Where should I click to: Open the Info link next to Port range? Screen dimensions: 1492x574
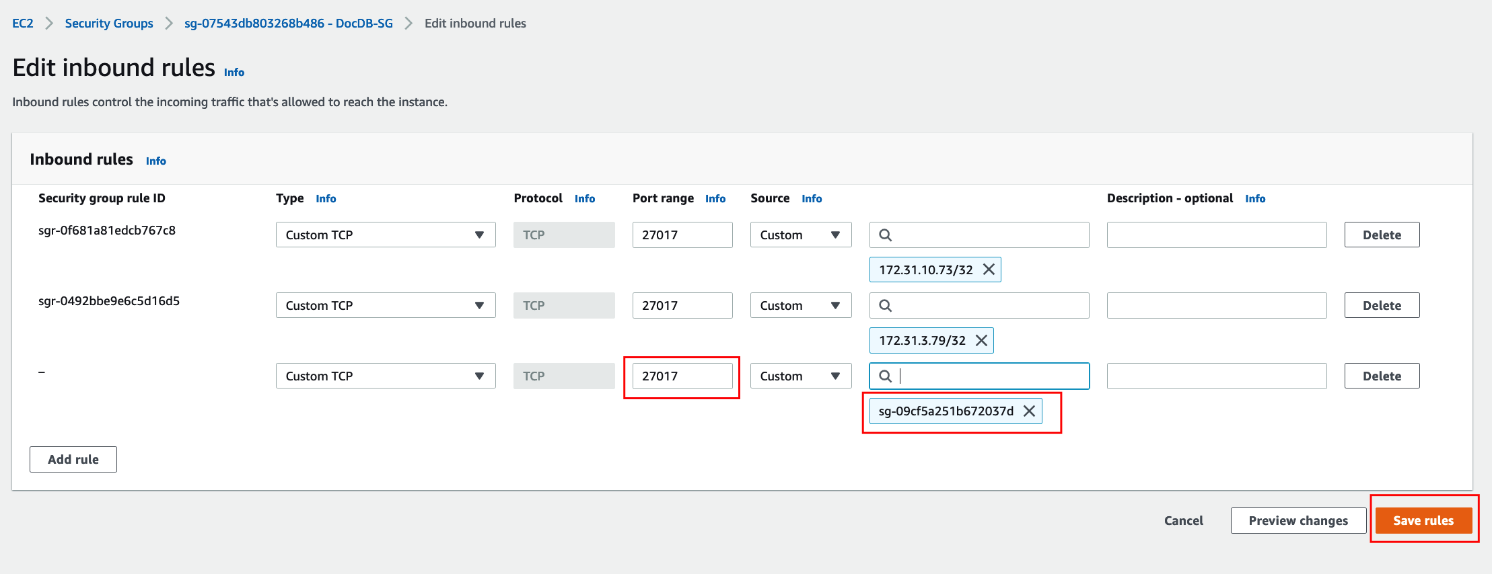pyautogui.click(x=715, y=199)
